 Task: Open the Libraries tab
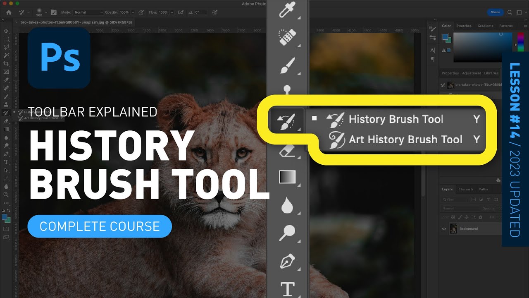click(x=491, y=73)
